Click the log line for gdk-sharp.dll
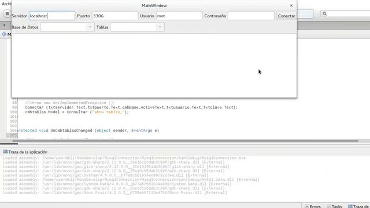The image size is (370, 208). click(x=114, y=188)
